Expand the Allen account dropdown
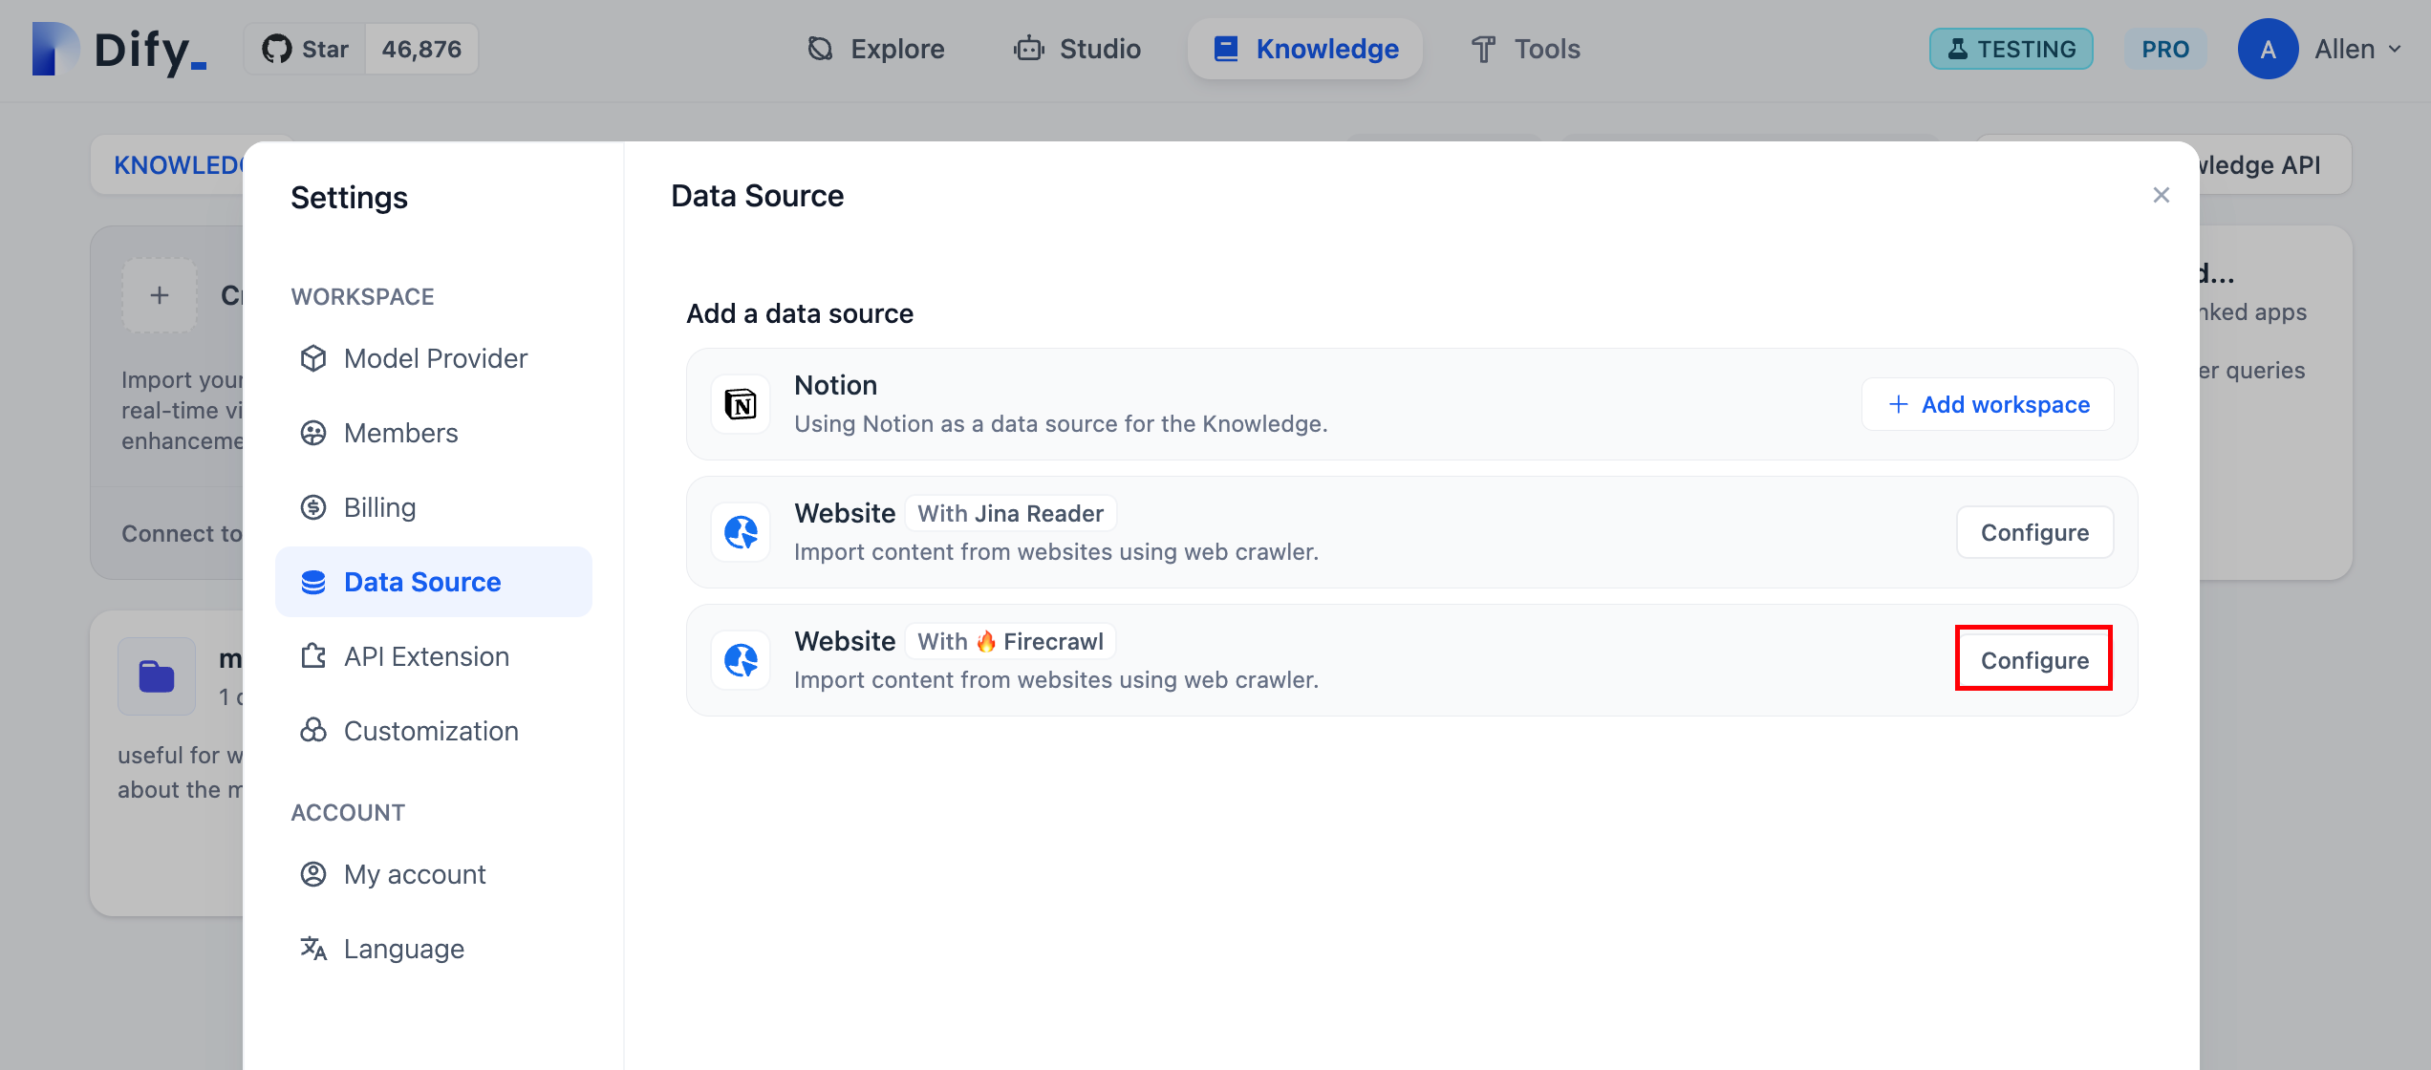The image size is (2431, 1070). [x=2356, y=49]
